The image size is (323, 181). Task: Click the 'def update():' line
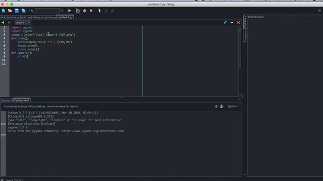[22, 53]
